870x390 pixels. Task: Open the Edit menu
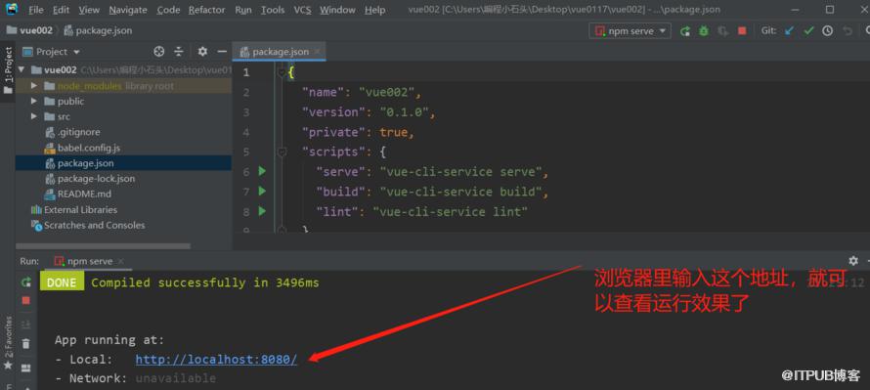click(61, 10)
